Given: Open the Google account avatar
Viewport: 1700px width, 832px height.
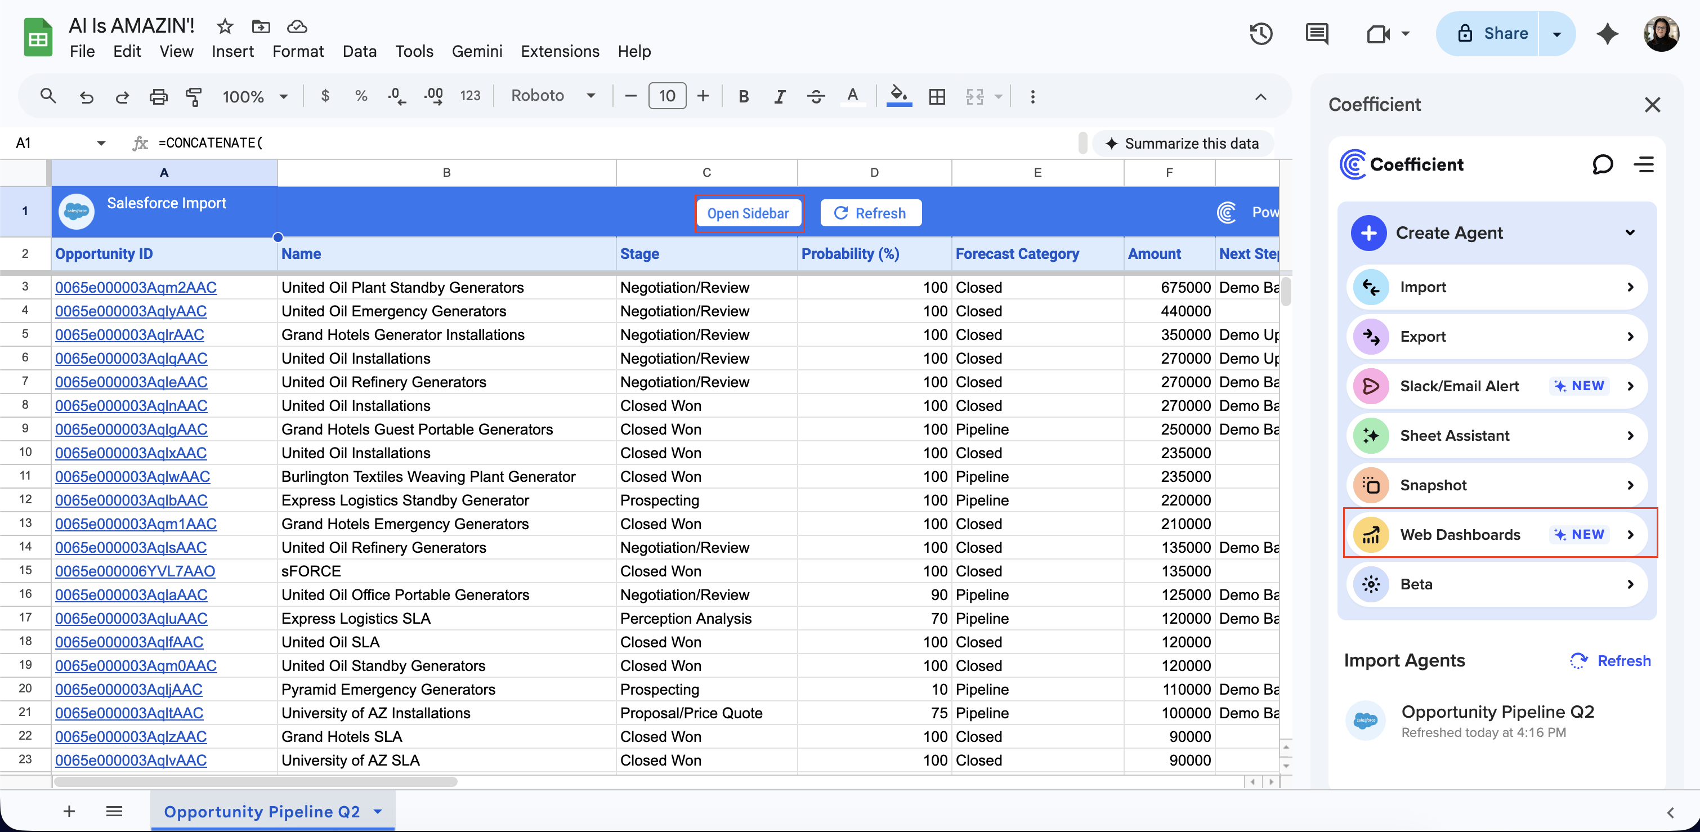Looking at the screenshot, I should pyautogui.click(x=1661, y=34).
